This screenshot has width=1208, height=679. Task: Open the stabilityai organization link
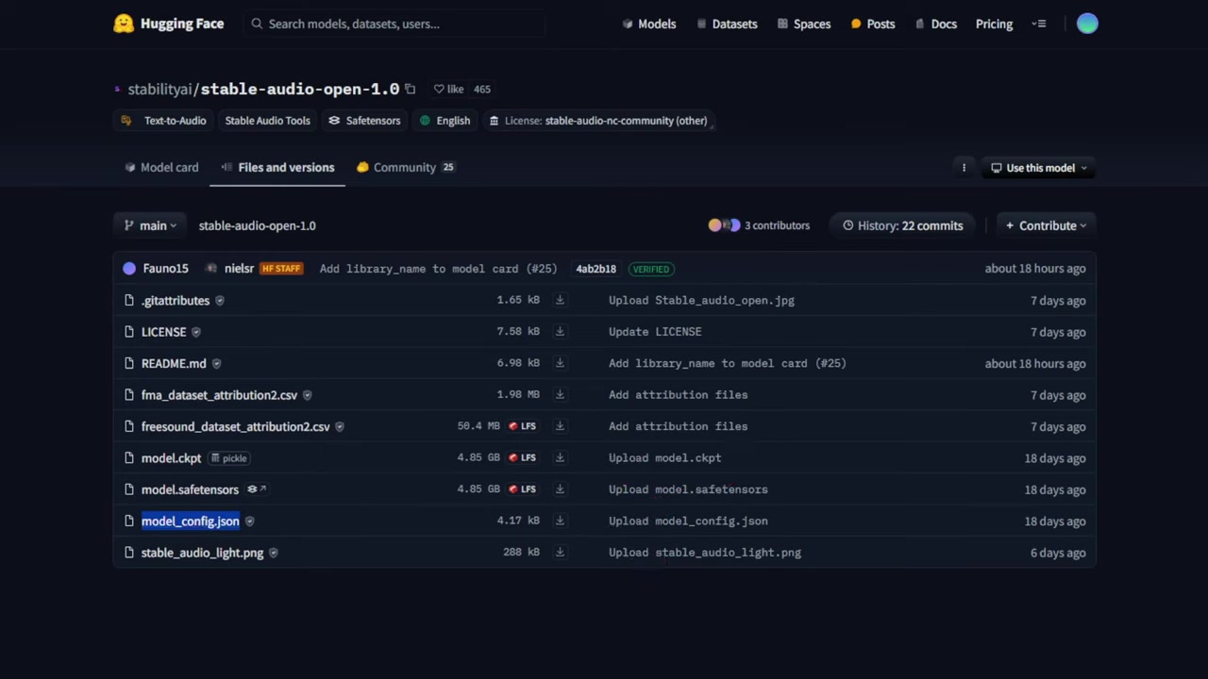coord(159,89)
